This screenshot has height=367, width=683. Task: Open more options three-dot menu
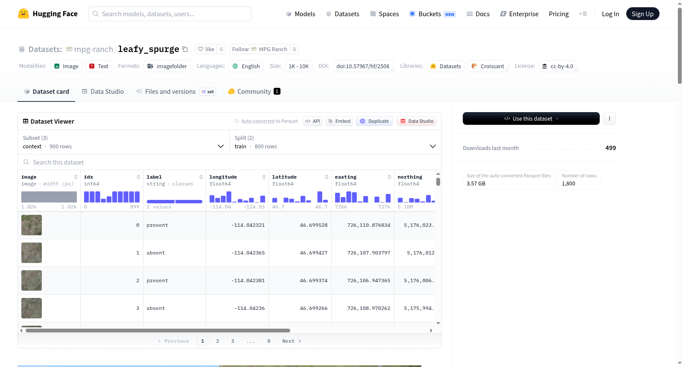(x=610, y=118)
